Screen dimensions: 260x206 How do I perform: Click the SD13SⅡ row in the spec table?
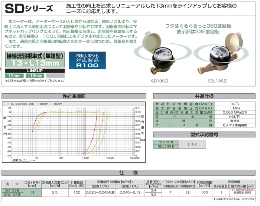tap(12, 190)
